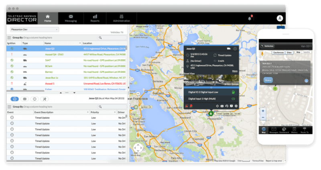Open Priority column dropdown arrow
Screen dimensions: 321x170
[115, 112]
